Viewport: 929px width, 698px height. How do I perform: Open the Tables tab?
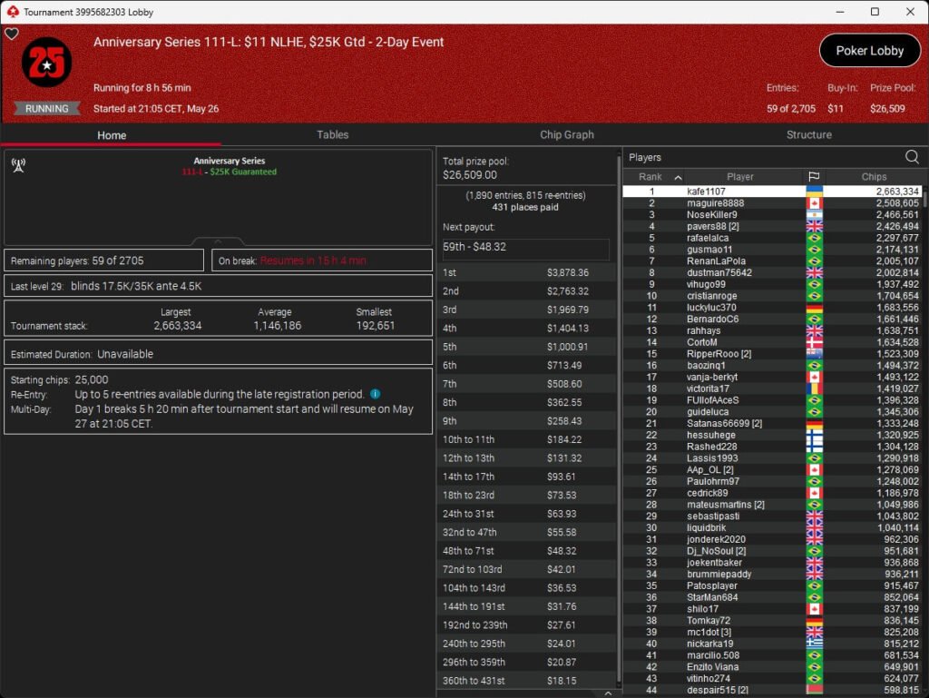(x=332, y=134)
